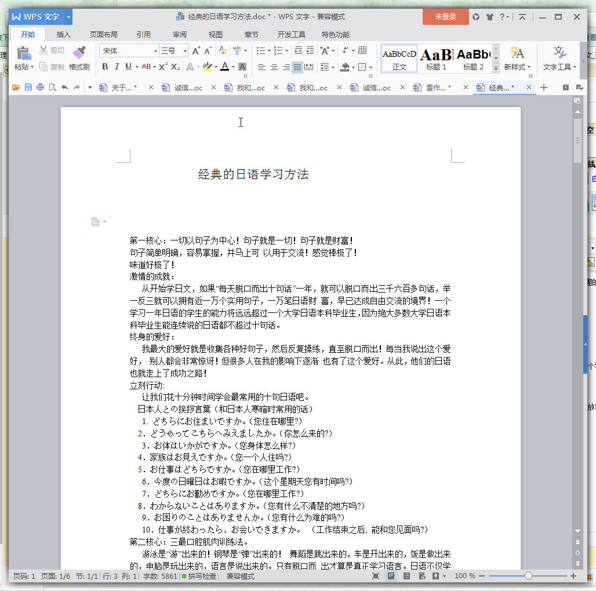This screenshot has width=596, height=591.
Task: Switch to the 审阅 ribbon tab
Action: (179, 35)
